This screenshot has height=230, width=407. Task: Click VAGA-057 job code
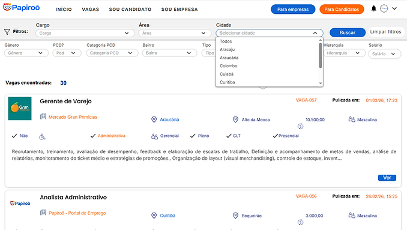point(306,100)
